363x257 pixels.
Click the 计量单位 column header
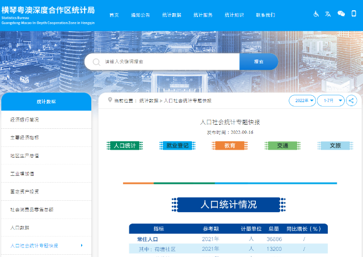tap(251, 229)
